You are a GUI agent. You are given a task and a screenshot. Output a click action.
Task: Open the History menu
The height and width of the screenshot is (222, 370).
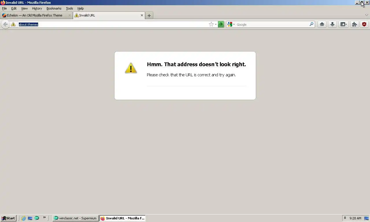point(37,8)
